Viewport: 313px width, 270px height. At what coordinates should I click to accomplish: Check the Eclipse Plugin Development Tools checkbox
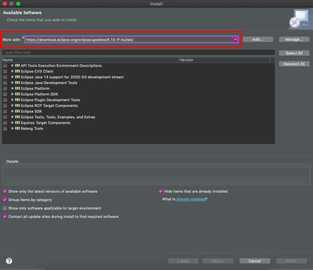5,100
